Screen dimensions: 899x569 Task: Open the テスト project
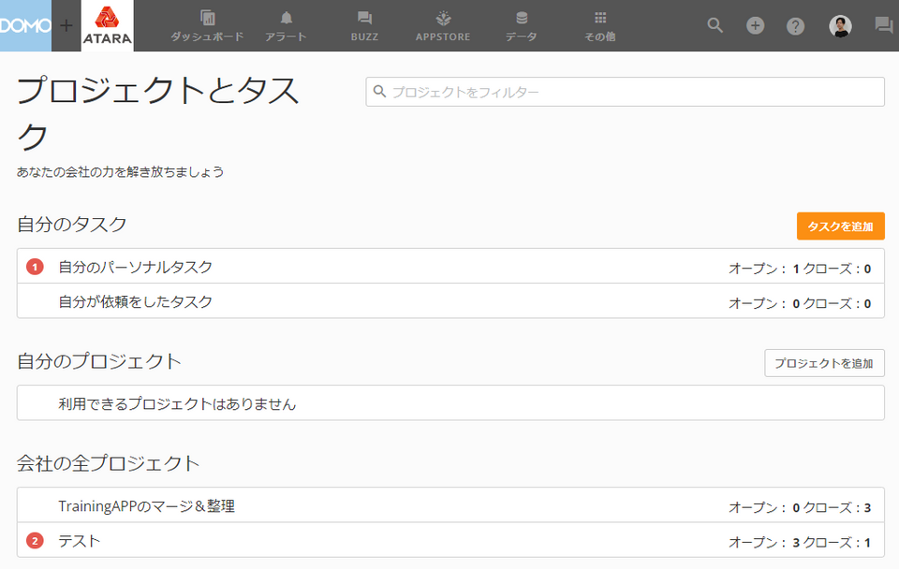tap(450, 540)
